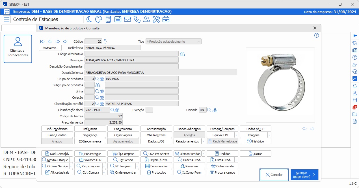Click binoculars next to Código alternativo
The height and width of the screenshot is (188, 359).
pyautogui.click(x=182, y=54)
